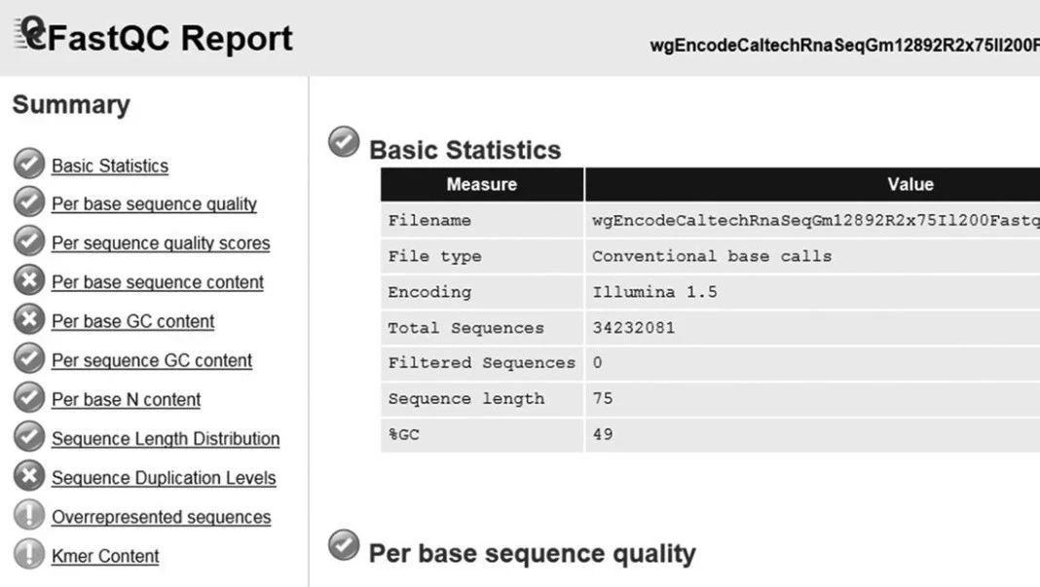Image resolution: width=1040 pixels, height=587 pixels.
Task: Click the Measure column header
Action: (481, 184)
